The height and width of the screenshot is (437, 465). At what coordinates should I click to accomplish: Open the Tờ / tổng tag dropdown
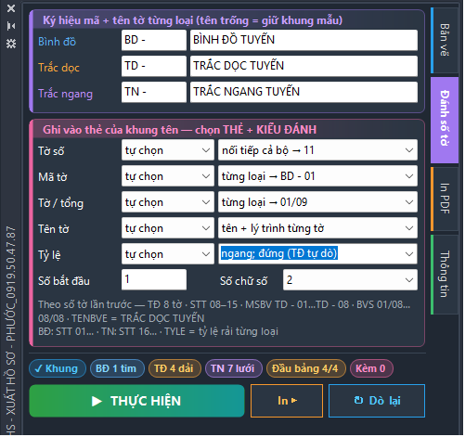coord(168,202)
